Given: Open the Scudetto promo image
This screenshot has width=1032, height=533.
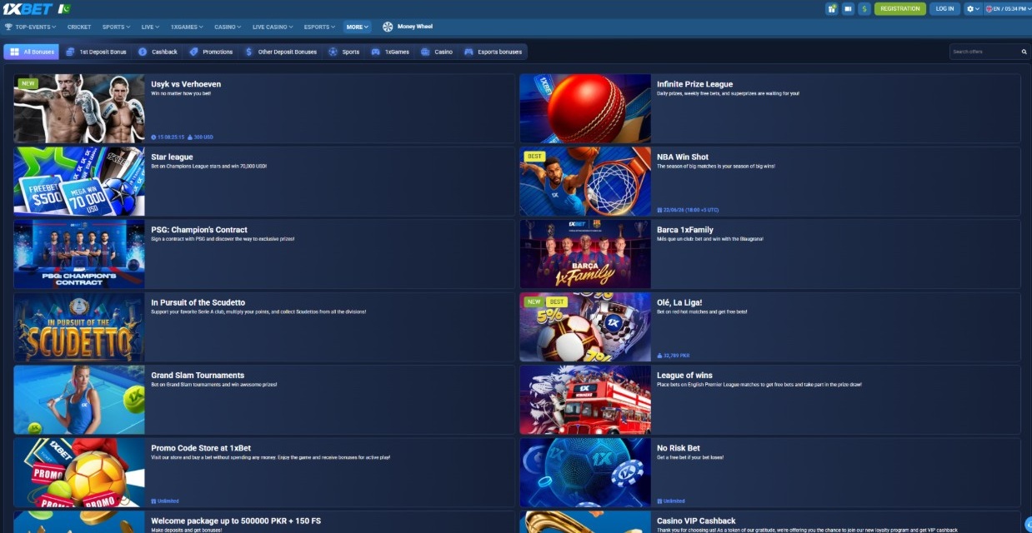Looking at the screenshot, I should (79, 327).
